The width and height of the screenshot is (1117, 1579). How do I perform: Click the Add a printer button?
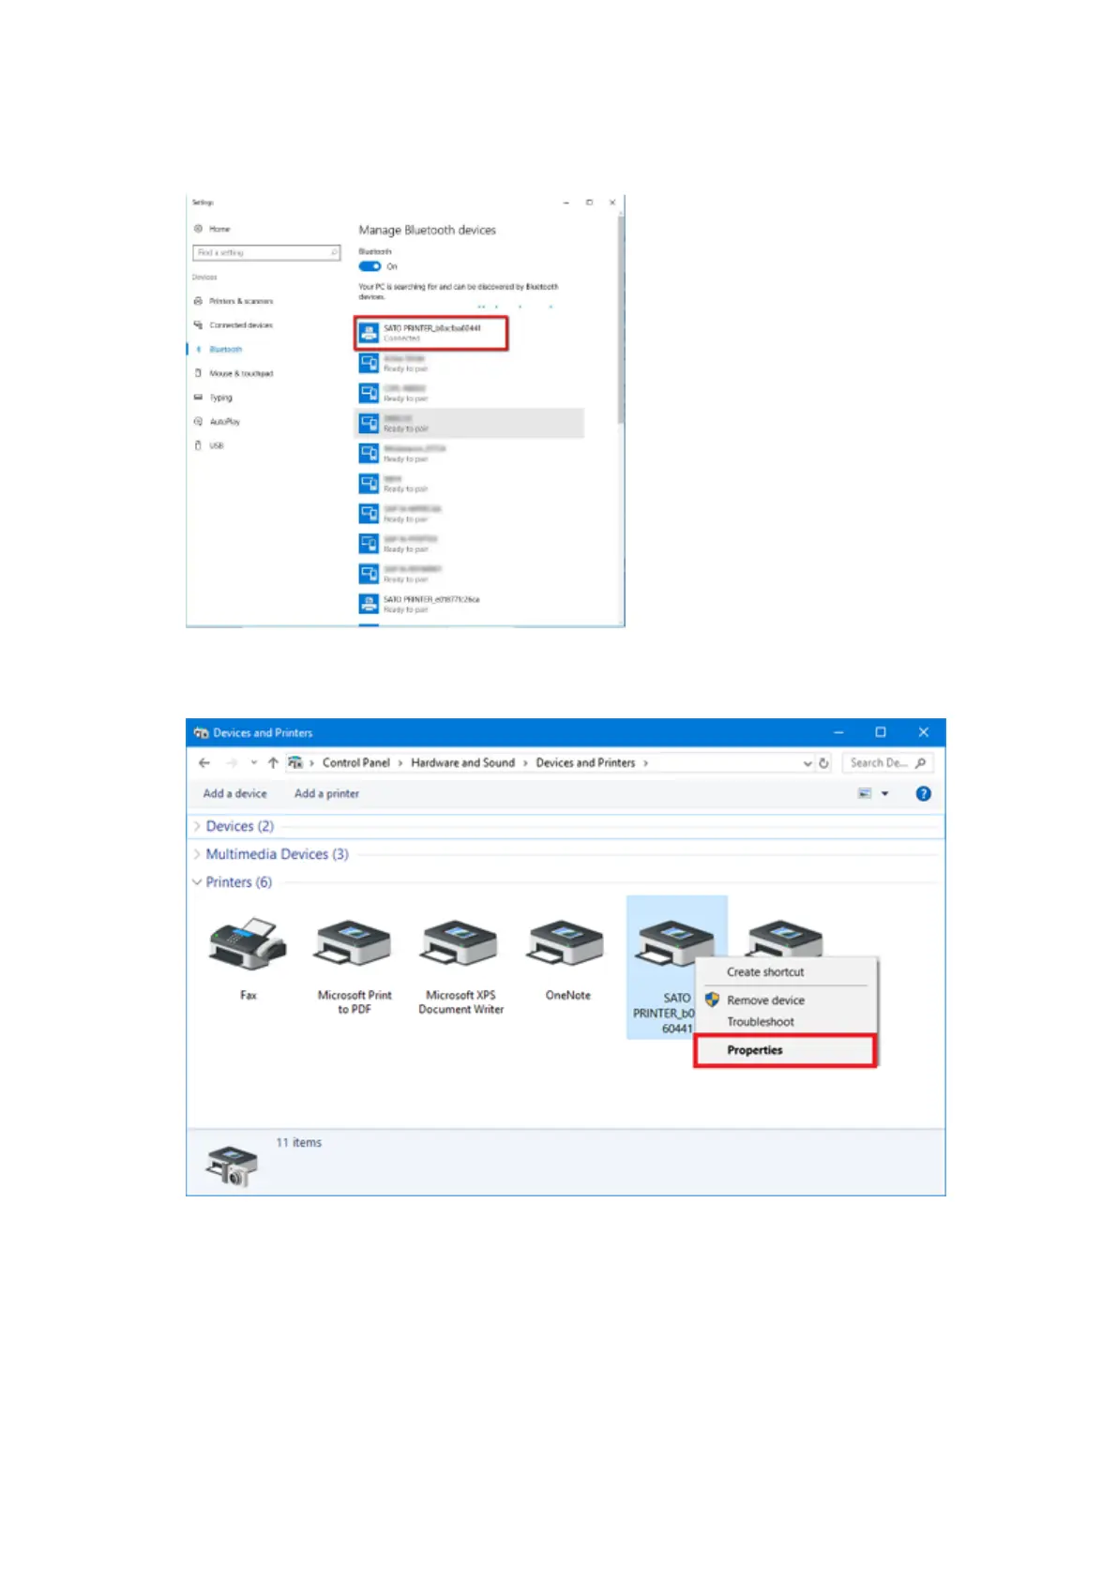point(326,793)
